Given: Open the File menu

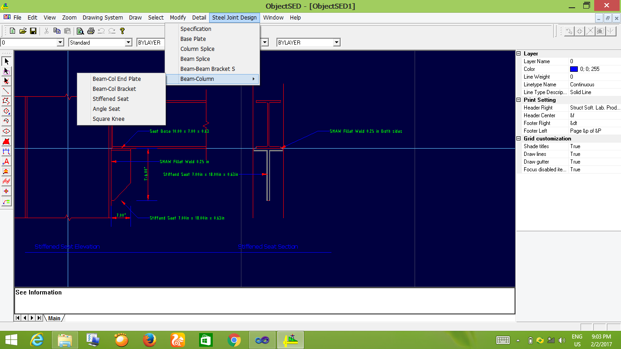Looking at the screenshot, I should (x=17, y=18).
